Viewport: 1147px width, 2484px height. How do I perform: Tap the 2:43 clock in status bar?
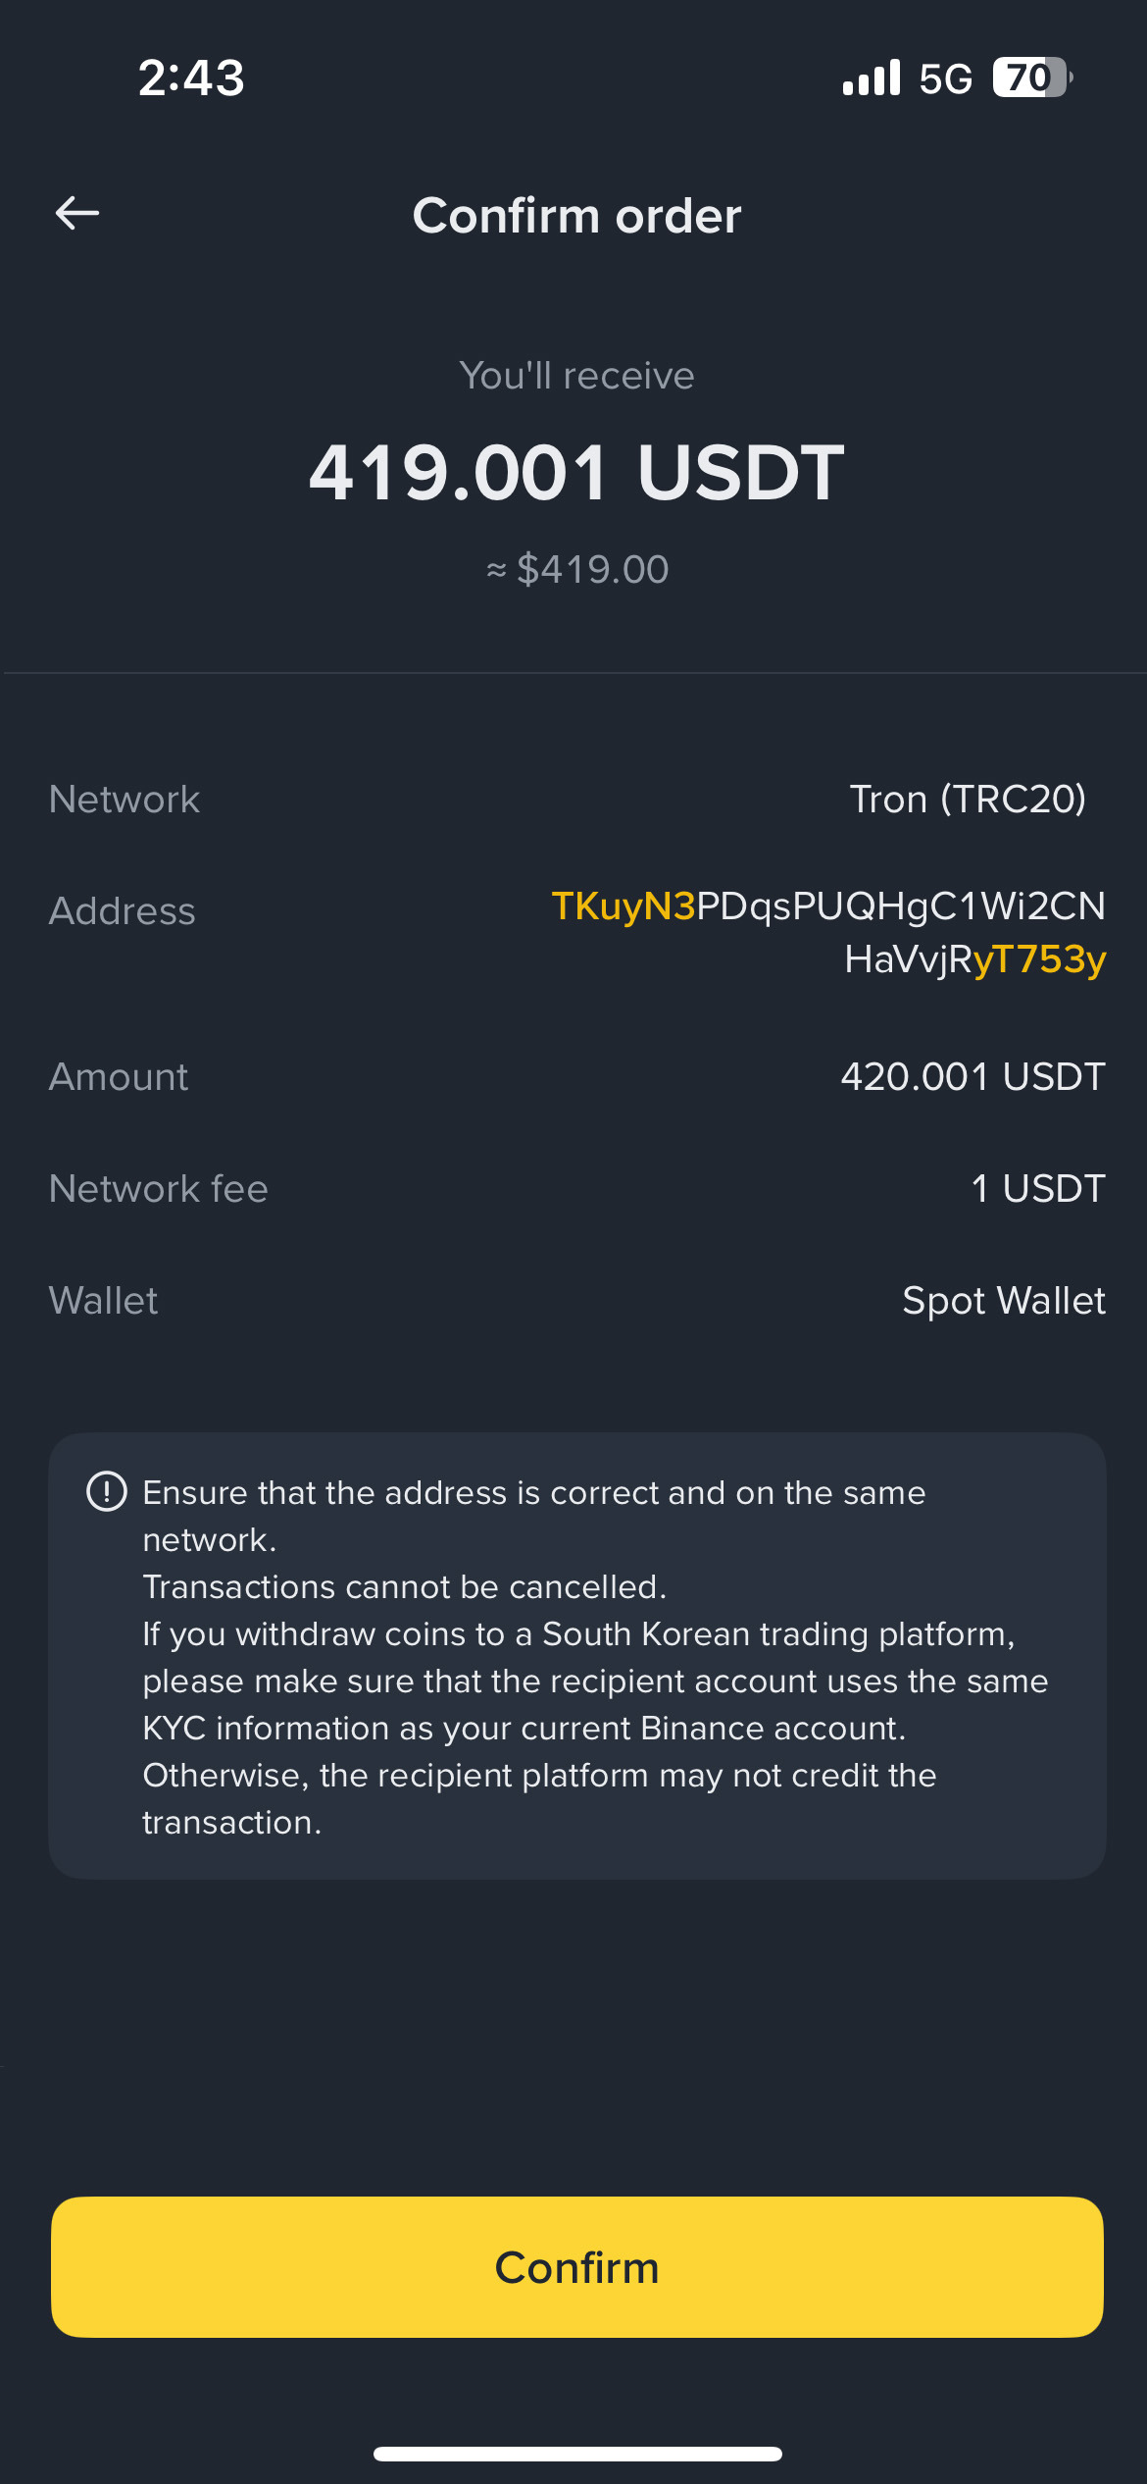tap(191, 78)
